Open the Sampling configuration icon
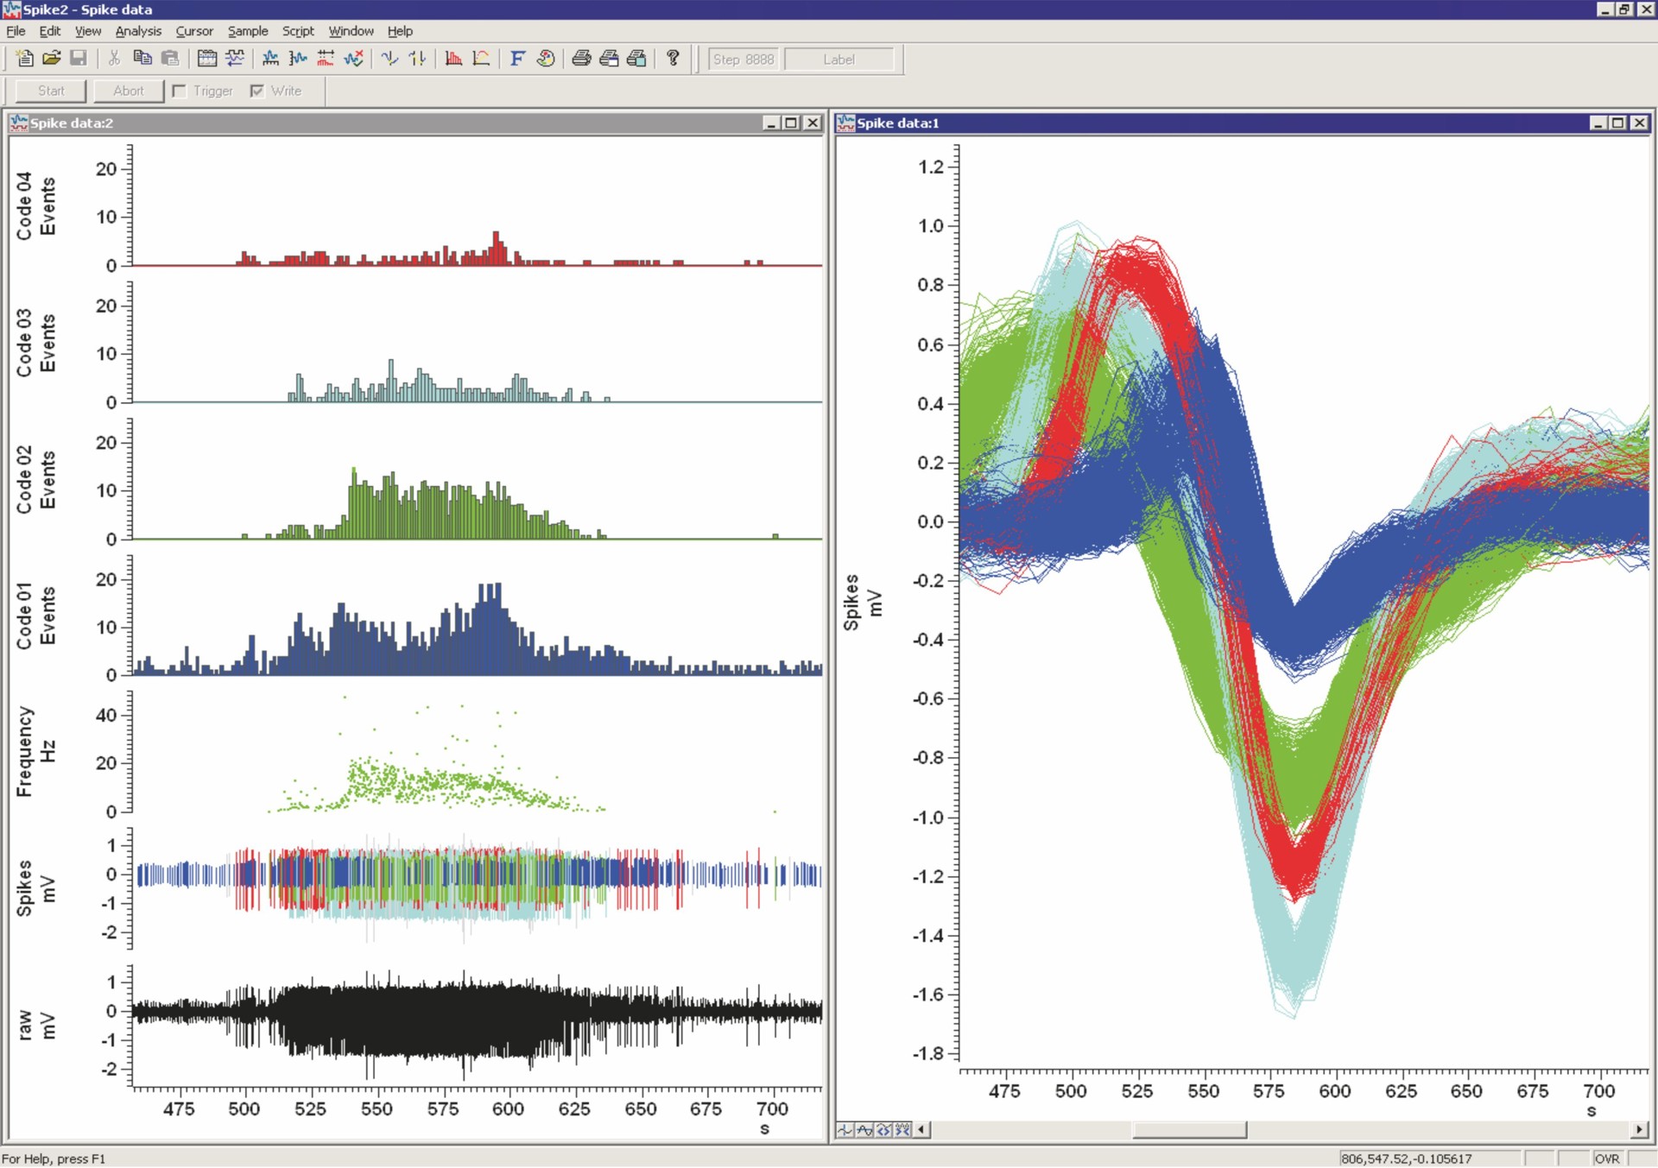This screenshot has height=1168, width=1658. pyautogui.click(x=207, y=59)
